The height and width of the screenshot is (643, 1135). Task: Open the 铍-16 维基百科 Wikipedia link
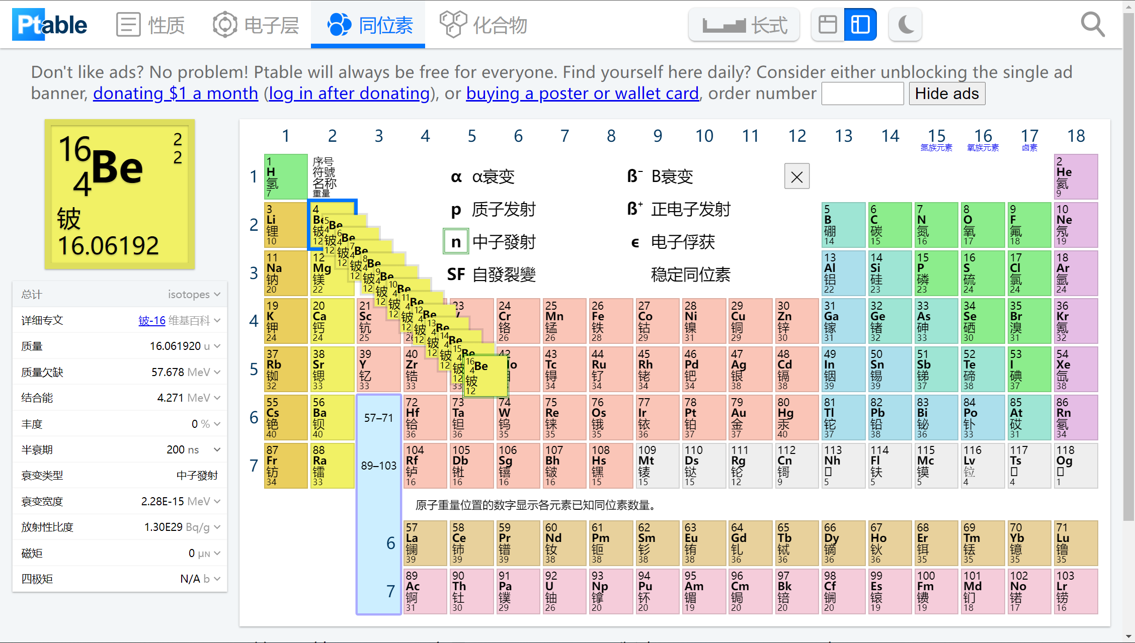tap(151, 320)
